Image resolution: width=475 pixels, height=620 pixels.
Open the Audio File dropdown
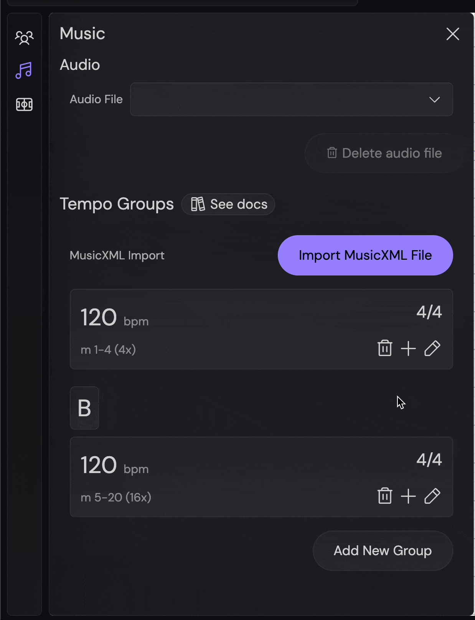tap(434, 100)
